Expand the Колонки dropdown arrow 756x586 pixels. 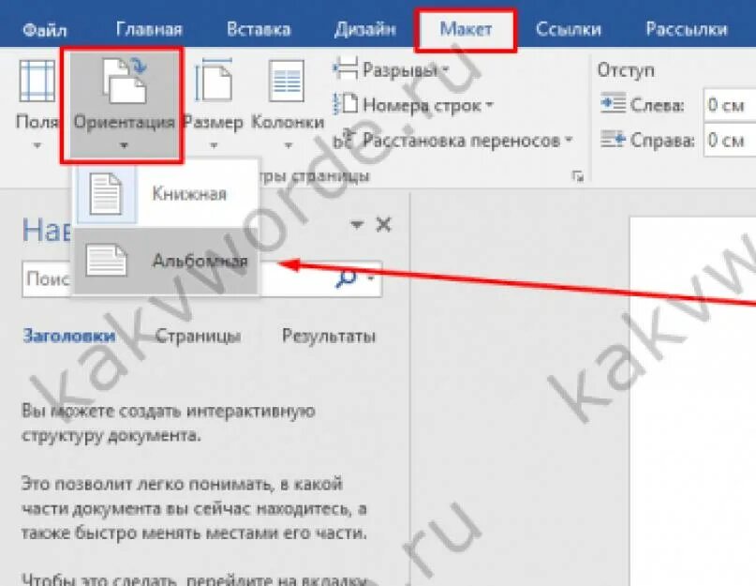coord(288,144)
